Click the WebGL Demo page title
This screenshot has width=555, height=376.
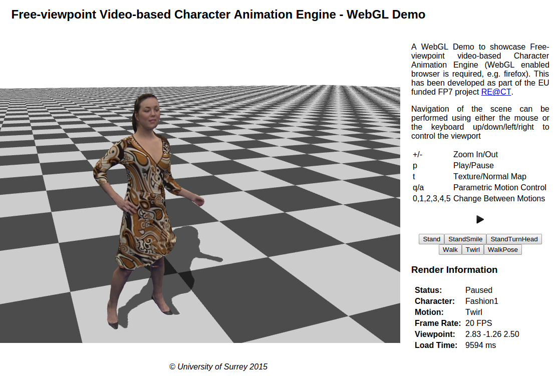click(x=218, y=15)
